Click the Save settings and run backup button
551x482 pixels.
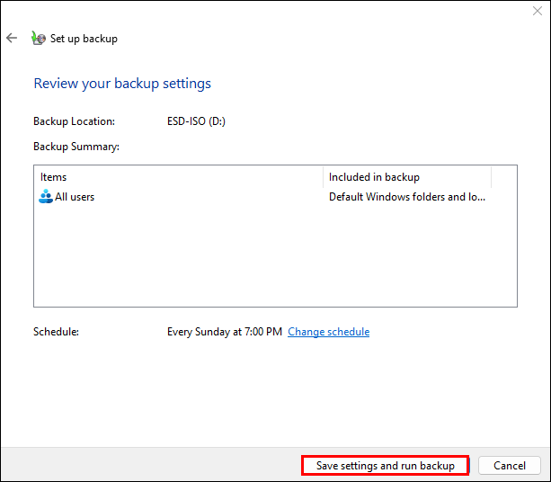[x=385, y=466]
